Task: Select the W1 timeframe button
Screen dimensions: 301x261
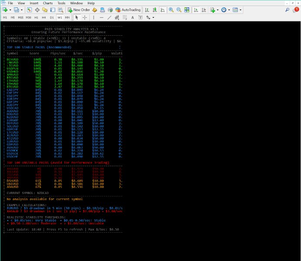Action: coord(60,17)
